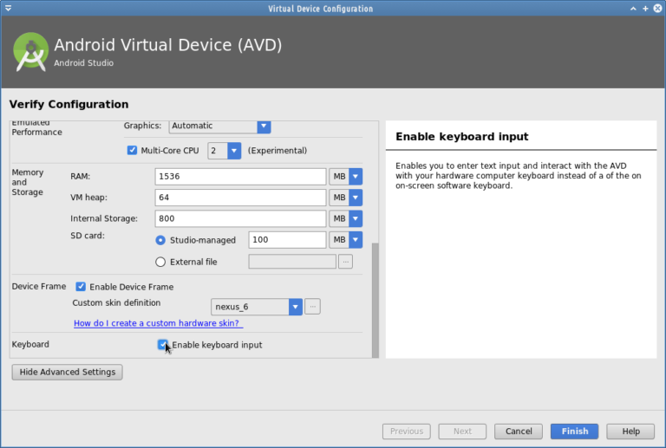Open the custom hardware skin help link
The height and width of the screenshot is (448, 666).
pyautogui.click(x=158, y=323)
